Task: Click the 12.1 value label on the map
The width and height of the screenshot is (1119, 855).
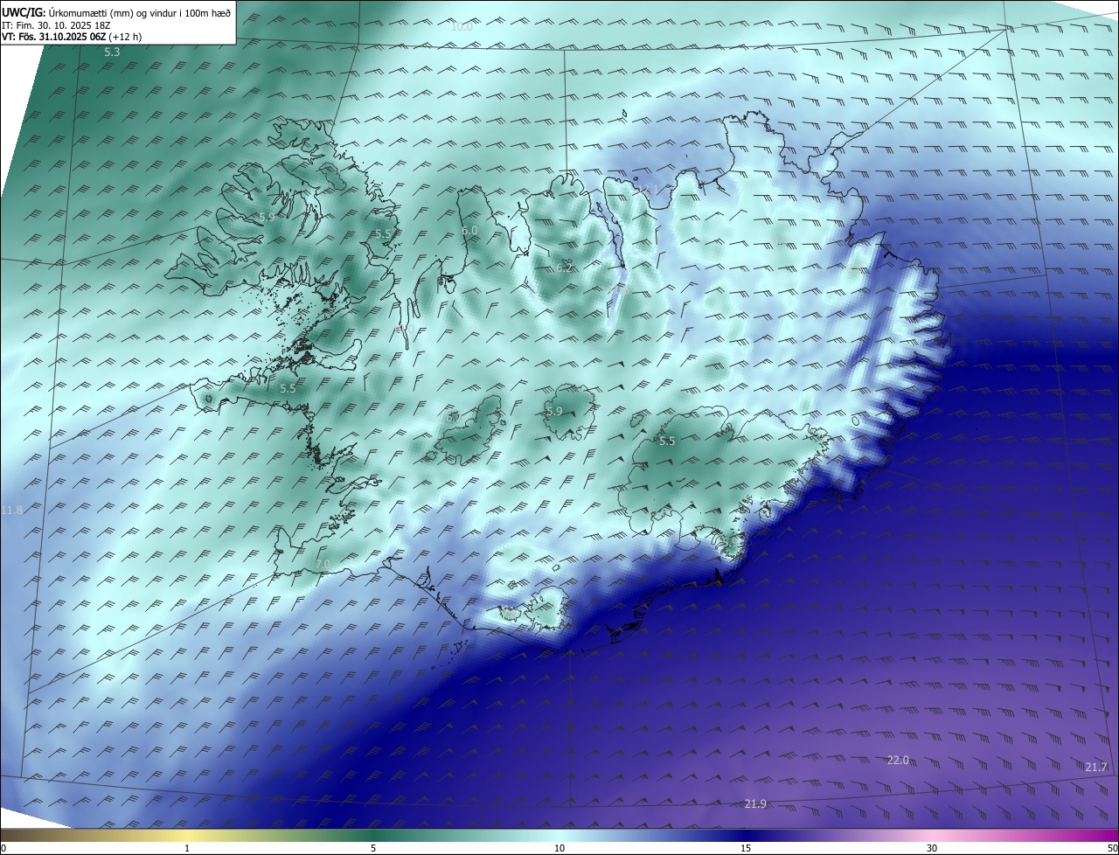Action: pyautogui.click(x=647, y=190)
